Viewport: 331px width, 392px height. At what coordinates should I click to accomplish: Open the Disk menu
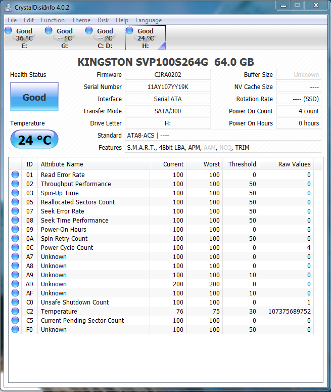pyautogui.click(x=103, y=20)
